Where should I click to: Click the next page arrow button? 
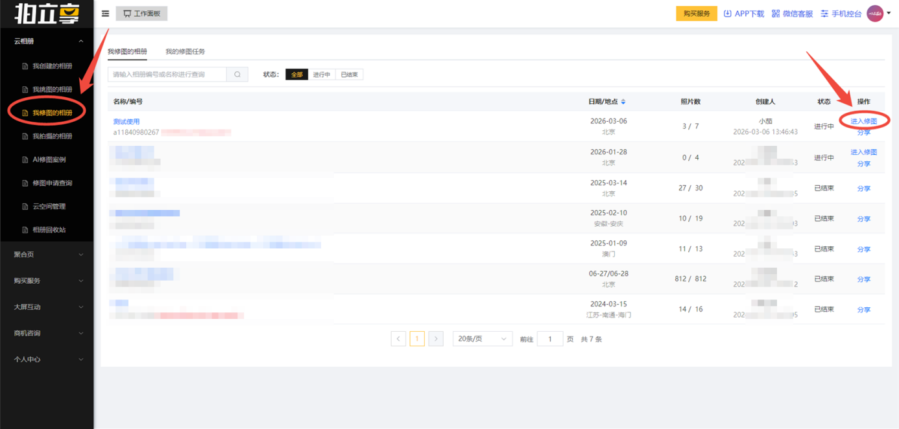tap(436, 339)
